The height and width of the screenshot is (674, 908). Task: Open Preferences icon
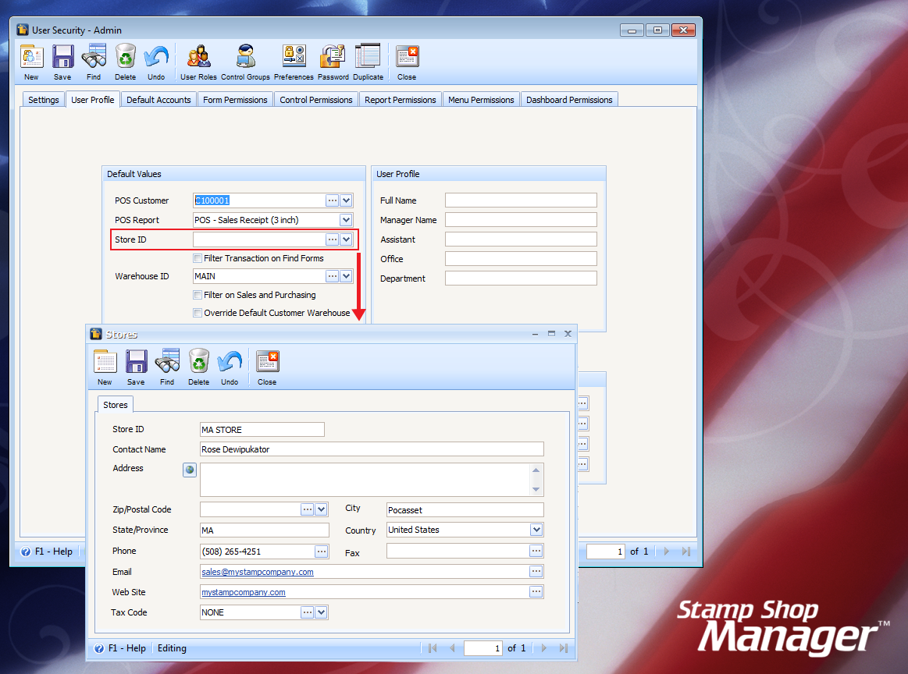point(294,62)
